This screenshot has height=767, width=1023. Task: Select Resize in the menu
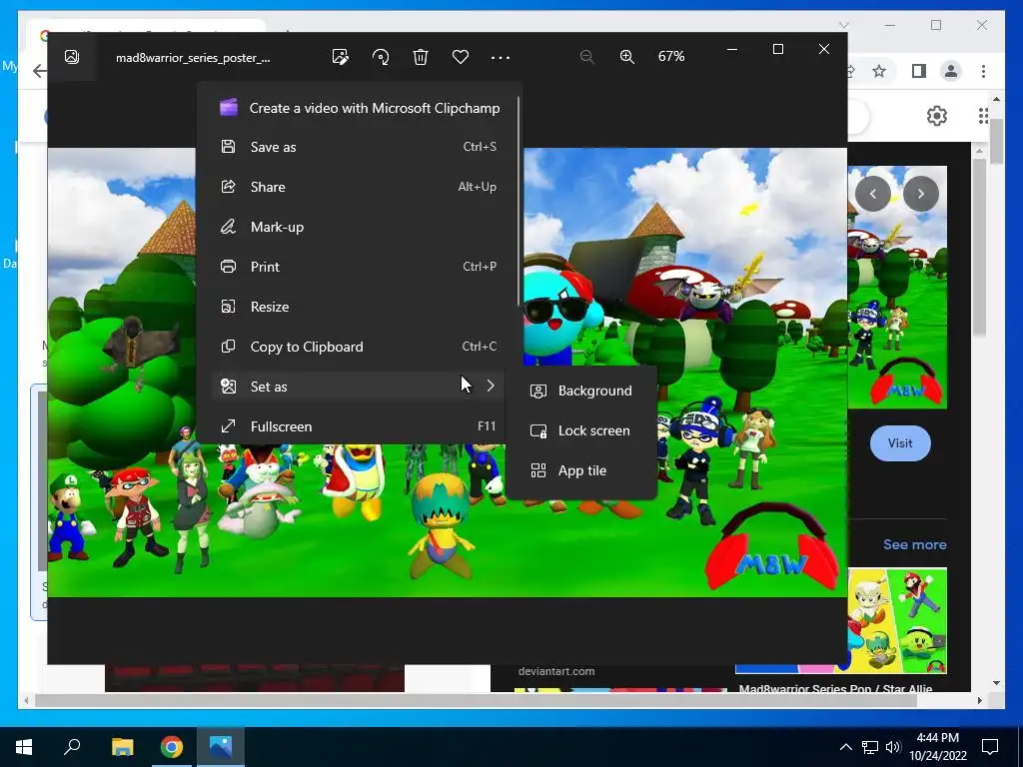tap(358, 307)
